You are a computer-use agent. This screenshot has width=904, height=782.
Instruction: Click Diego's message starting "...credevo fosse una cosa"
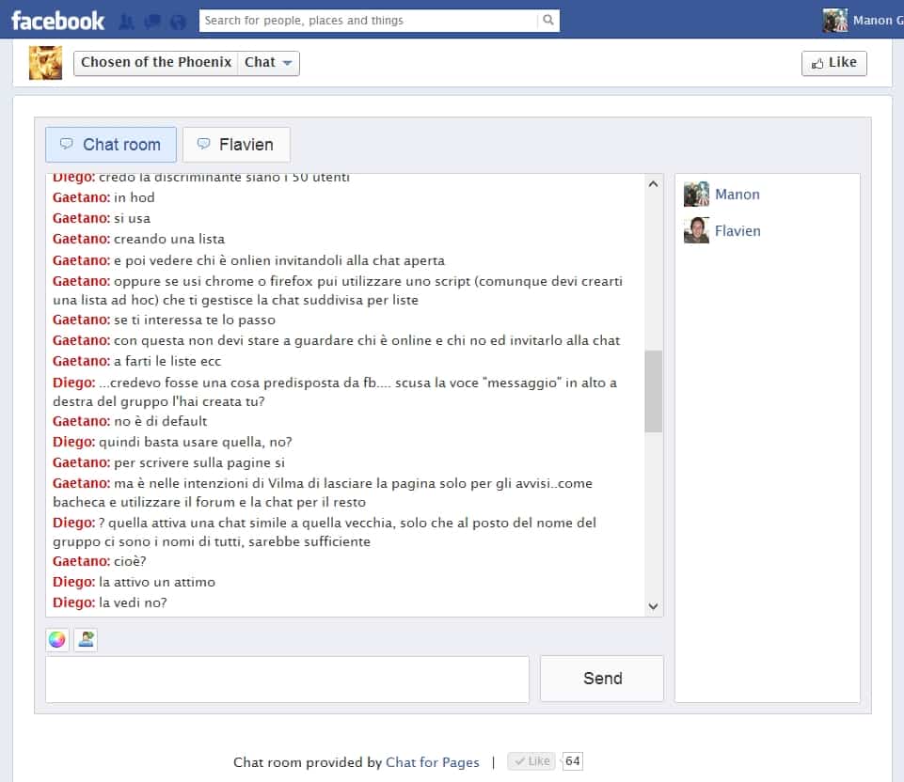click(x=335, y=392)
